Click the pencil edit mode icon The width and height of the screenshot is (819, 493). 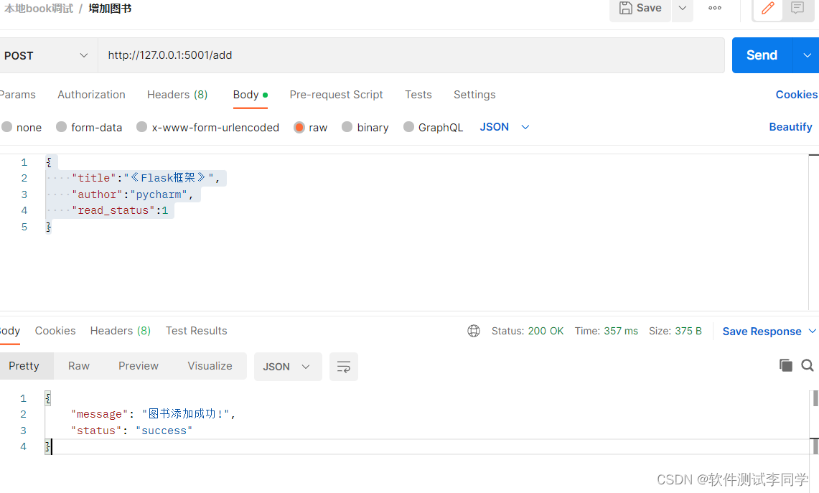[x=767, y=8]
